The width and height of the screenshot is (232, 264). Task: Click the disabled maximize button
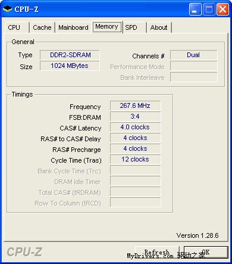(209, 9)
